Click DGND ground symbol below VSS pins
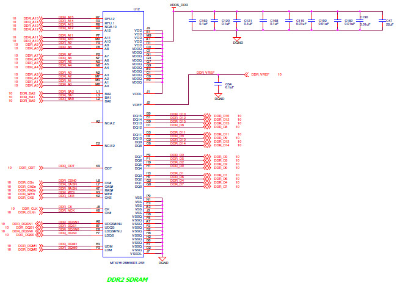 [162, 259]
